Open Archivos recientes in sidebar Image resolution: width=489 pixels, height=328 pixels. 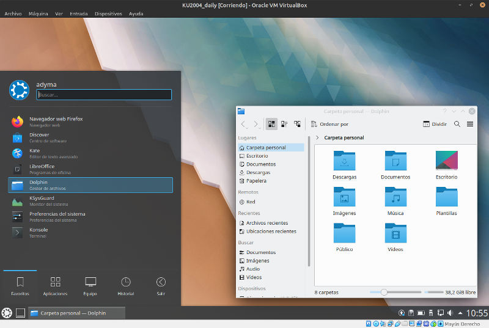(271, 223)
